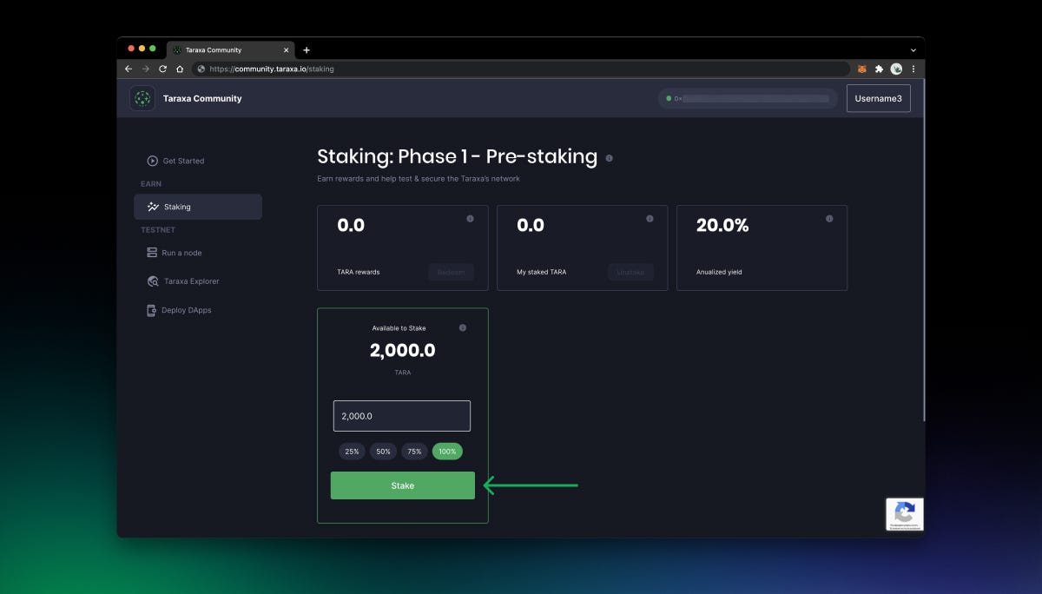The image size is (1042, 594).
Task: Open Deploy DApps in sidebar
Action: (x=179, y=310)
